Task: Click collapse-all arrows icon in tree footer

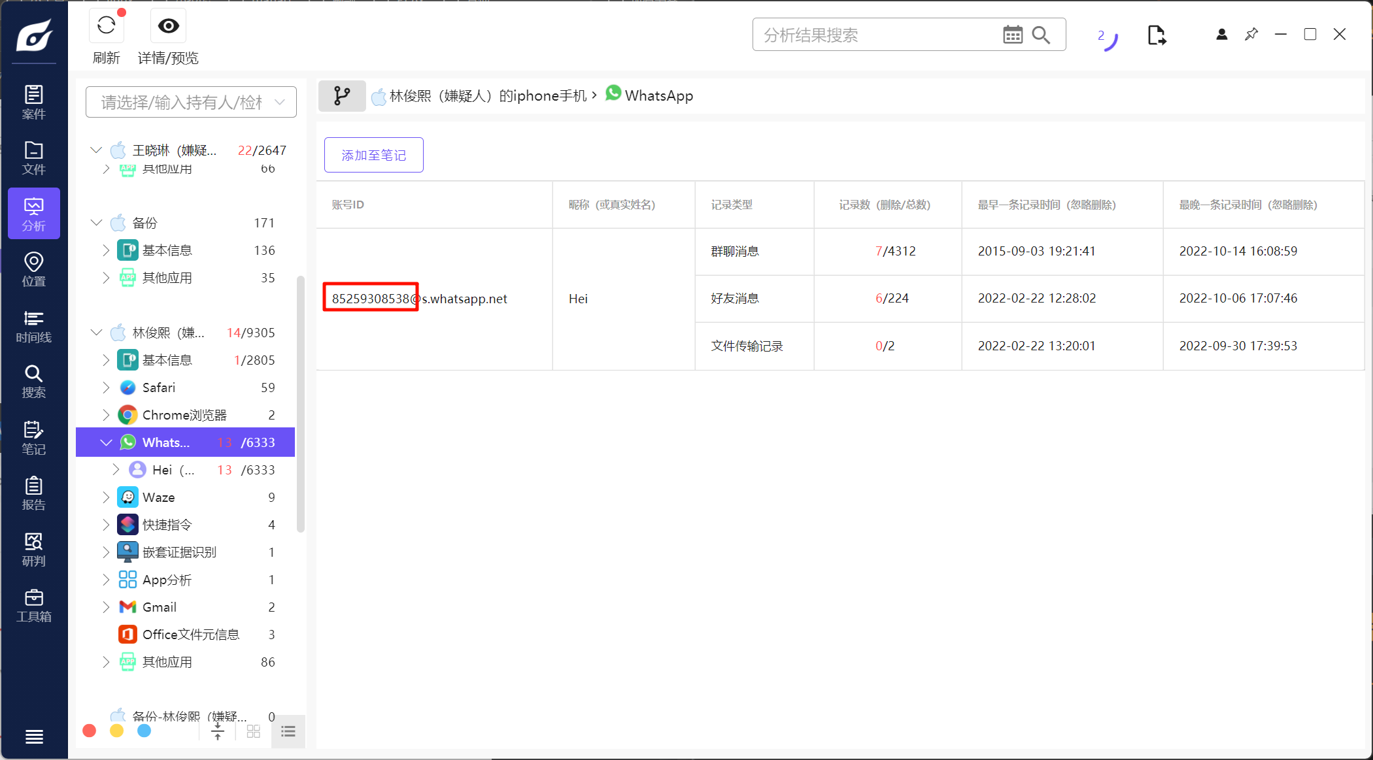Action: tap(218, 731)
